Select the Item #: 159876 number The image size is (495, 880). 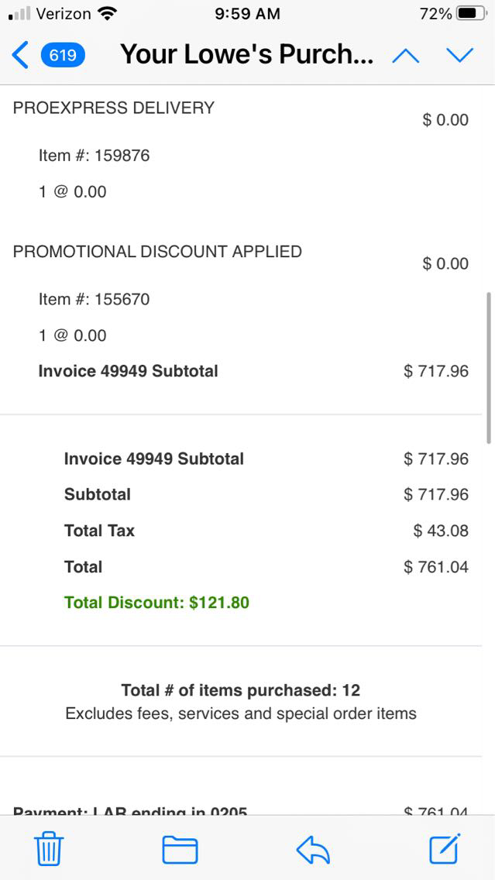122,155
